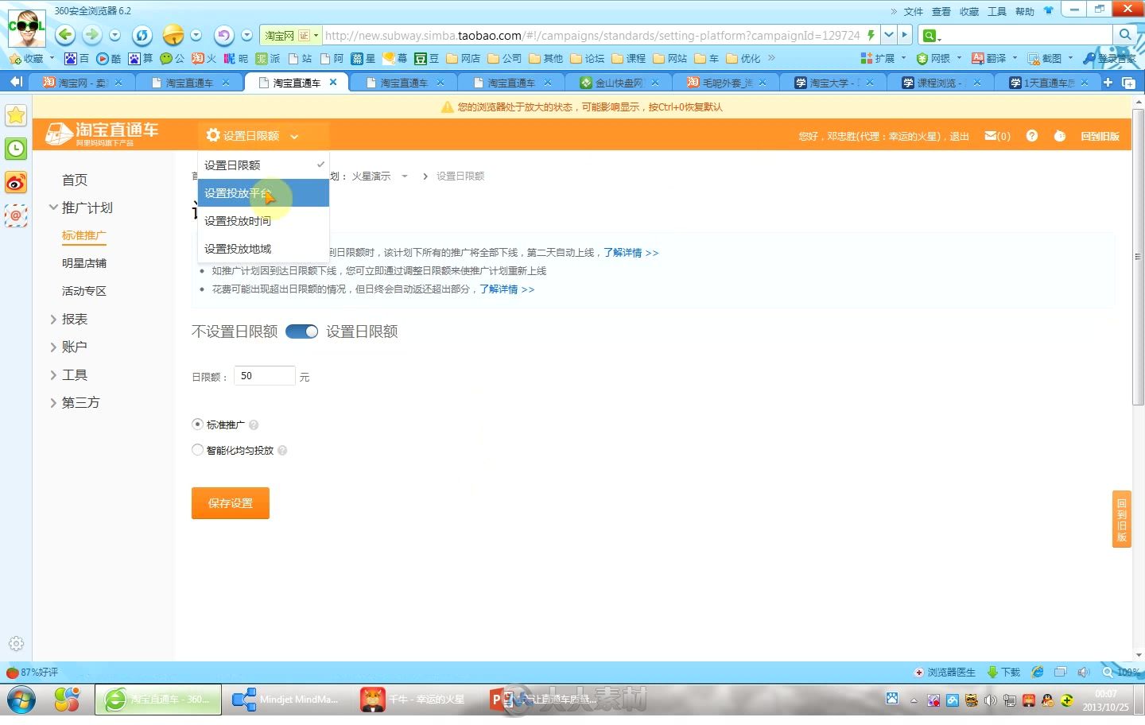The image size is (1145, 725).
Task: Expand the 账户 sidebar section
Action: pyautogui.click(x=54, y=347)
